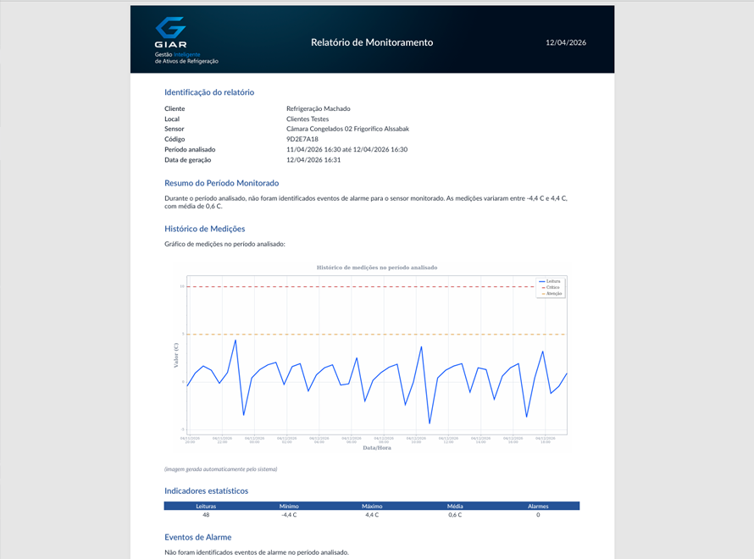Click the chart title Histórico de medições
Viewport: 754px width, 559px height.
pyautogui.click(x=376, y=265)
